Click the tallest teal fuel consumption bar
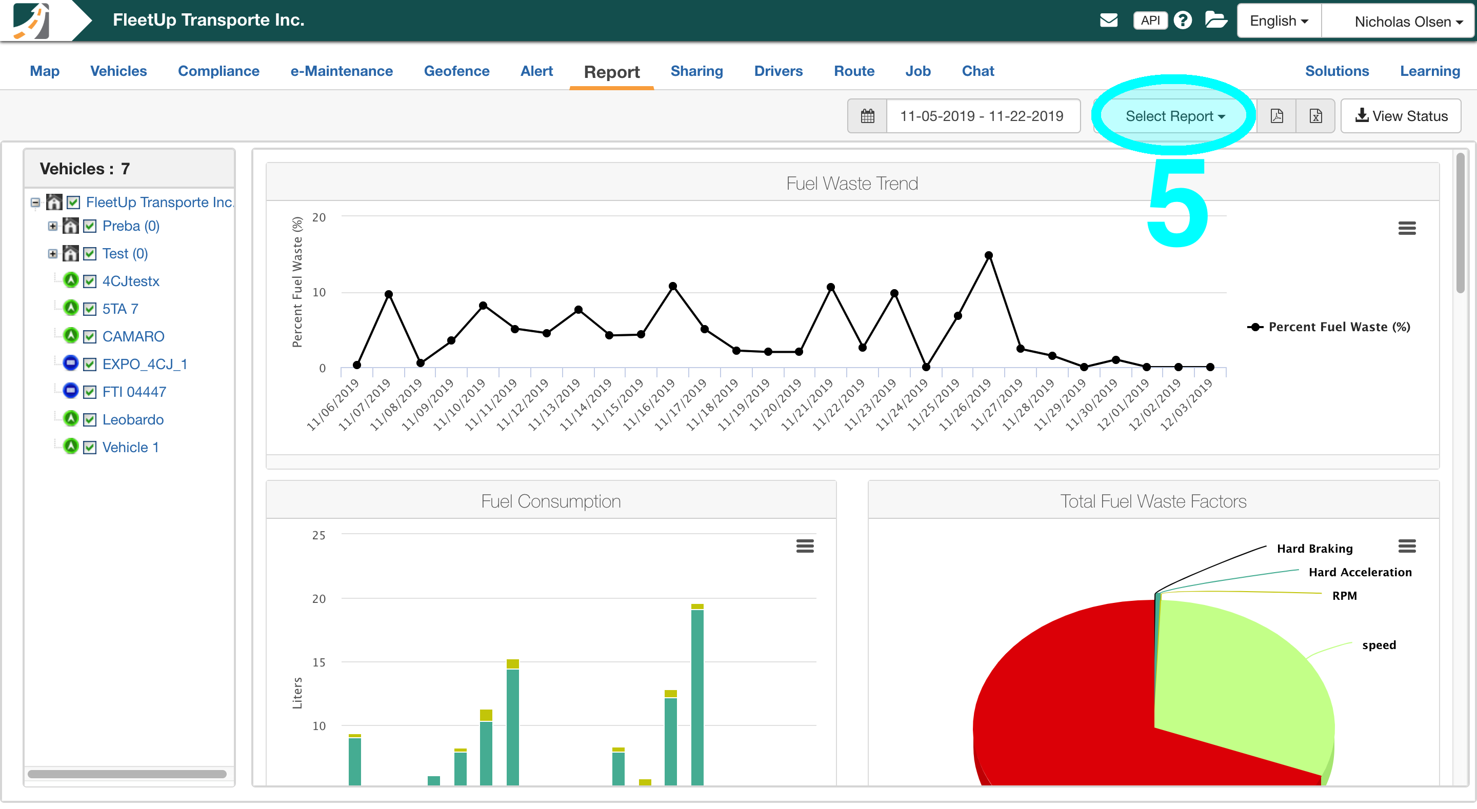 point(697,697)
